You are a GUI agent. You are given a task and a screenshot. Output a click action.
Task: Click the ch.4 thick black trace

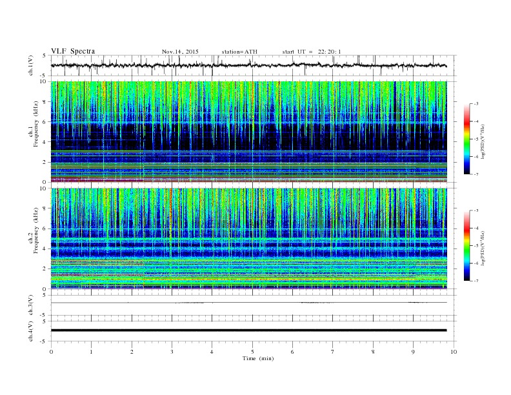[249, 330]
